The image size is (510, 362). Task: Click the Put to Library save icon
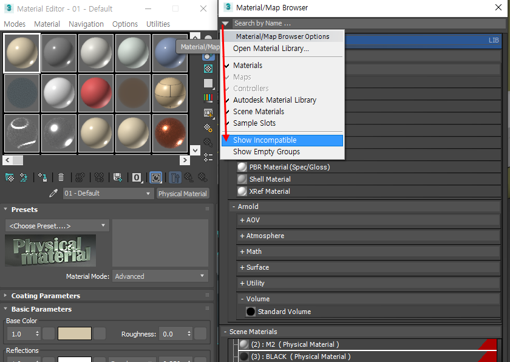117,177
